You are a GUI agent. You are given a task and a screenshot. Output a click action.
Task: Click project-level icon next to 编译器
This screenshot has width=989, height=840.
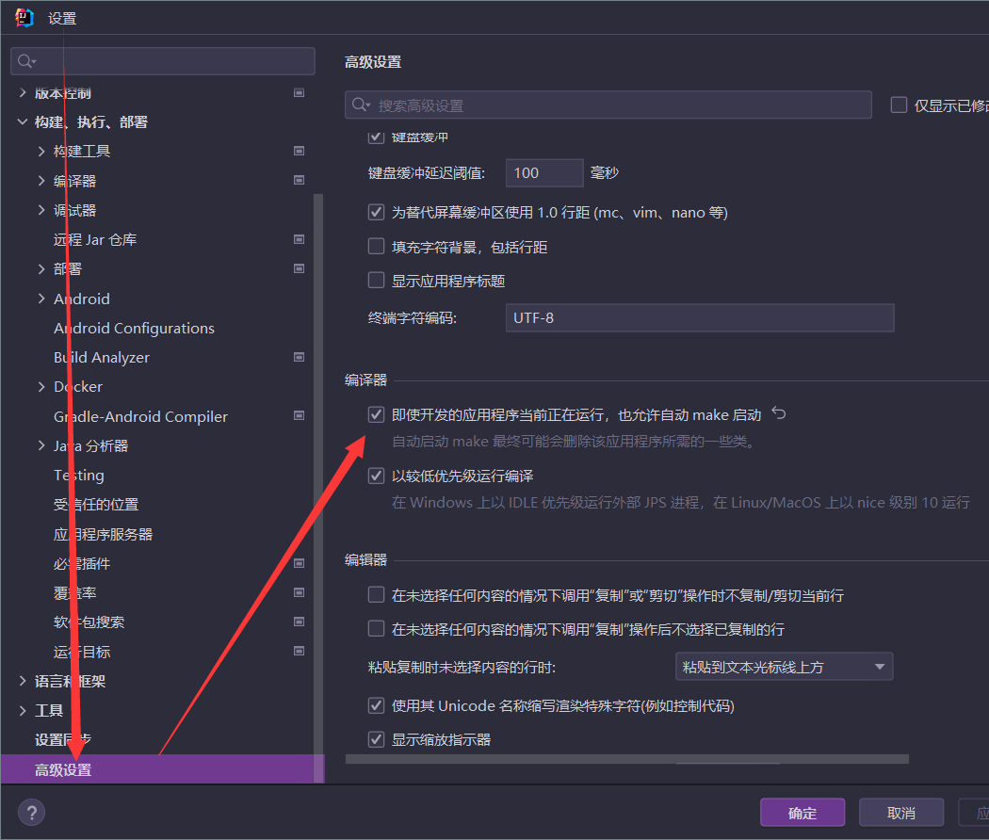pos(299,181)
